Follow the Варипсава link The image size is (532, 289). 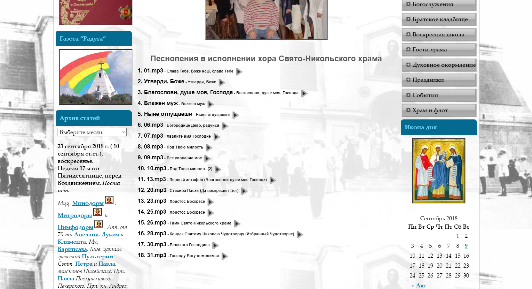point(72,249)
